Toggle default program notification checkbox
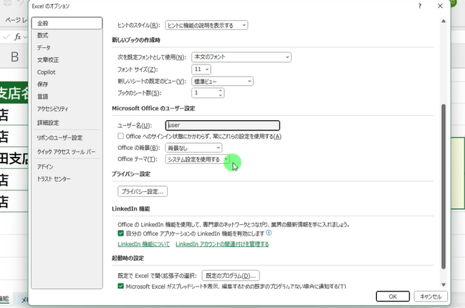 120,286
